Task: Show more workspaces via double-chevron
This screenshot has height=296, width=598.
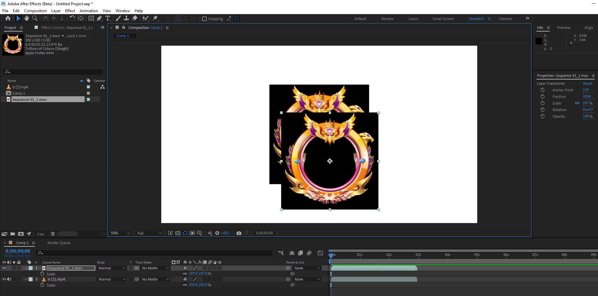Action: click(527, 18)
